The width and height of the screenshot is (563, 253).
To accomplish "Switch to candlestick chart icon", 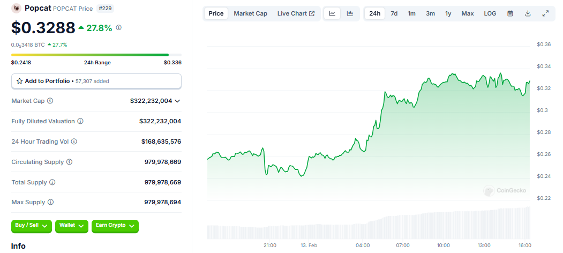I will (x=350, y=13).
